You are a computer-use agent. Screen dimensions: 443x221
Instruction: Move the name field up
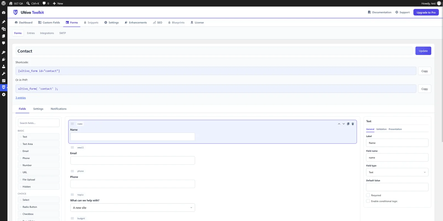pos(339,124)
